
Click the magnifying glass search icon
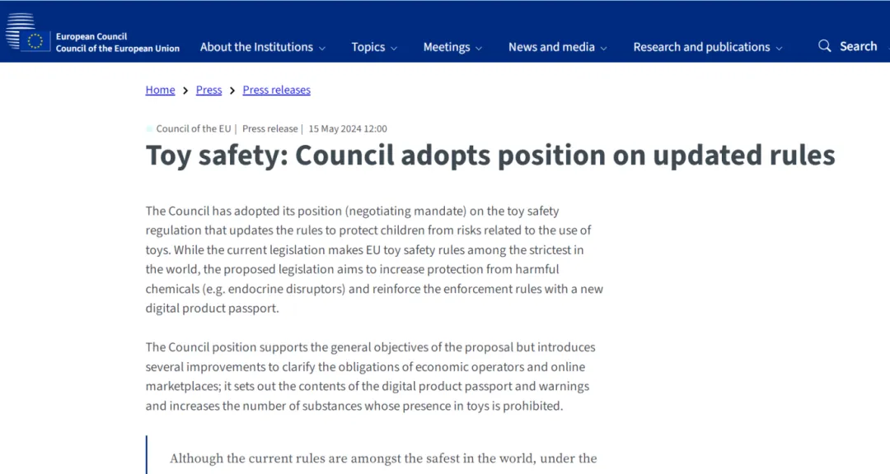pyautogui.click(x=825, y=46)
